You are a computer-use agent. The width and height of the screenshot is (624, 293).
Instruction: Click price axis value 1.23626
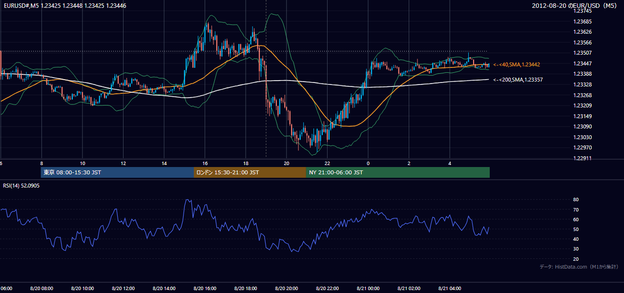(582, 32)
